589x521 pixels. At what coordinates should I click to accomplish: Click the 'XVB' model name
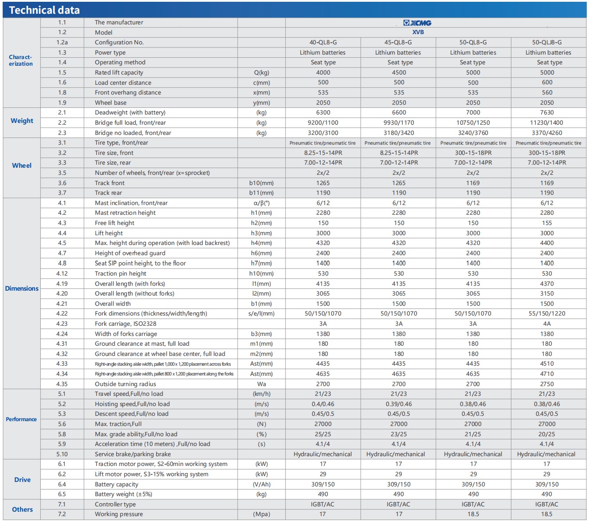click(418, 32)
